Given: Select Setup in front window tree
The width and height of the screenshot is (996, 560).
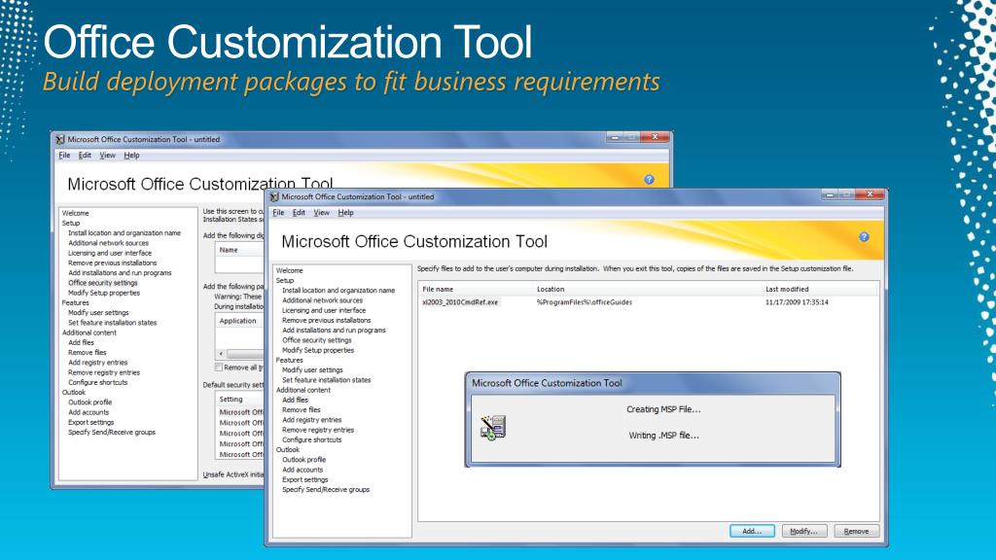Looking at the screenshot, I should pos(285,280).
